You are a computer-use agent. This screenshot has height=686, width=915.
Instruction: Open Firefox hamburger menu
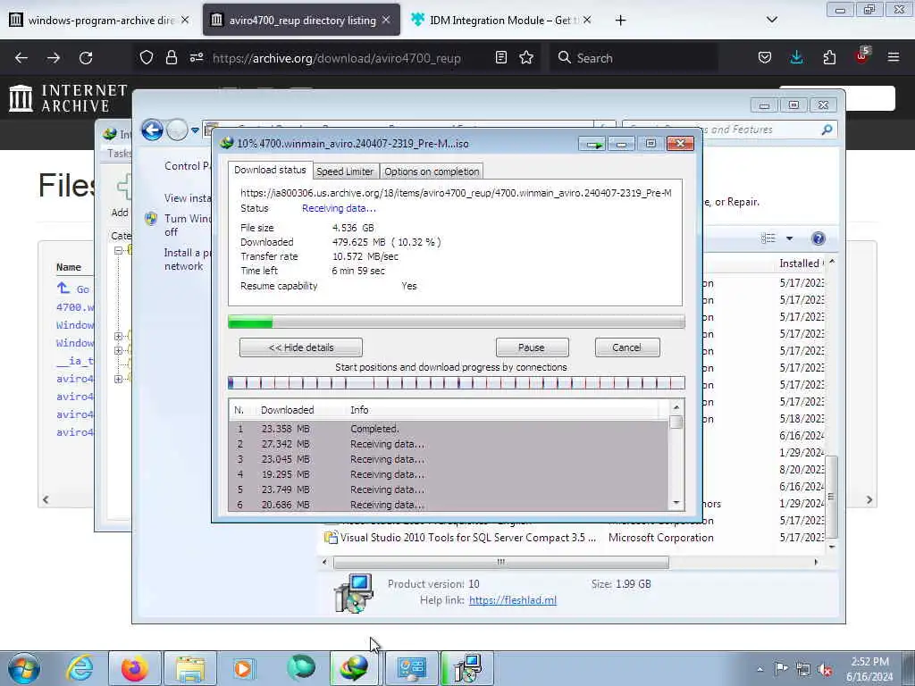pos(894,57)
